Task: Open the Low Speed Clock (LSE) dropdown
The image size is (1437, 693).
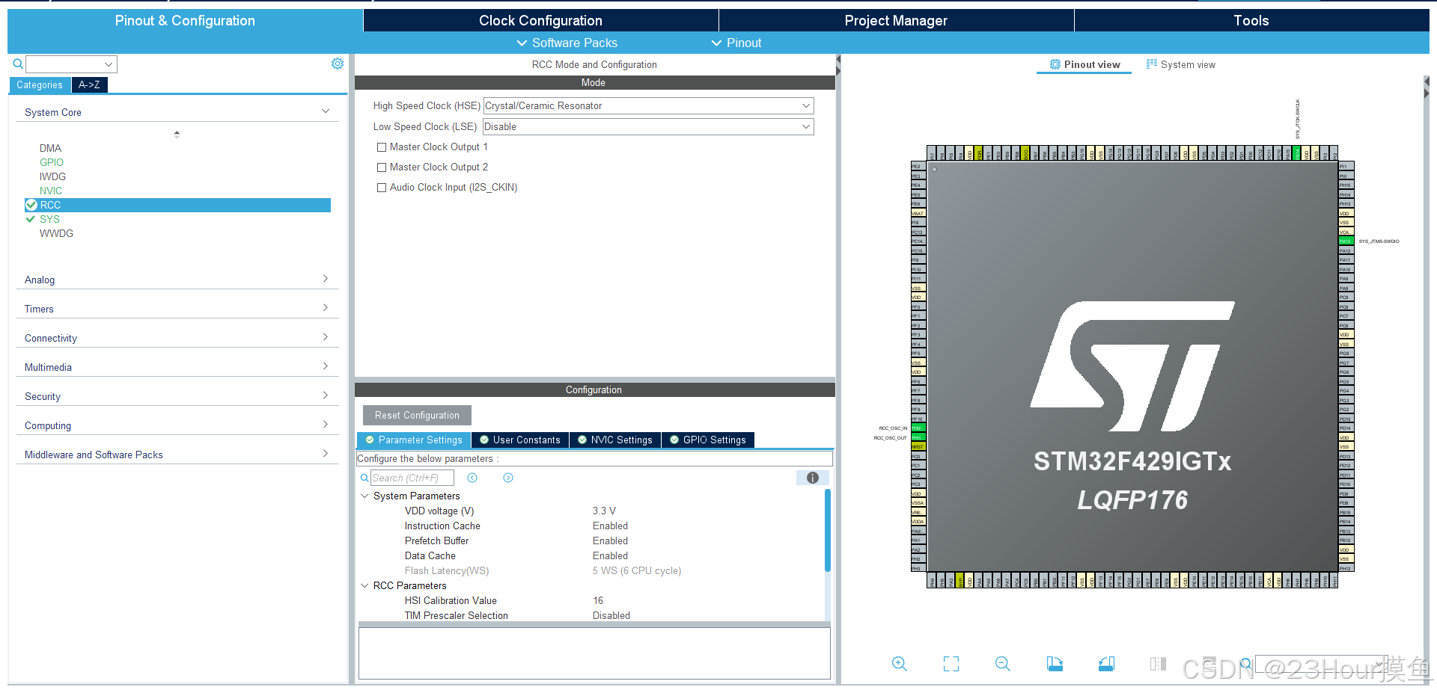Action: 805,126
